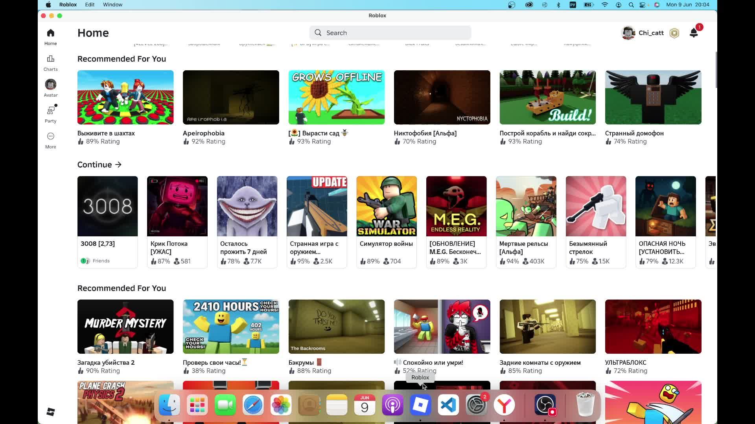Open the Безымянный стрелок card

pos(596,222)
